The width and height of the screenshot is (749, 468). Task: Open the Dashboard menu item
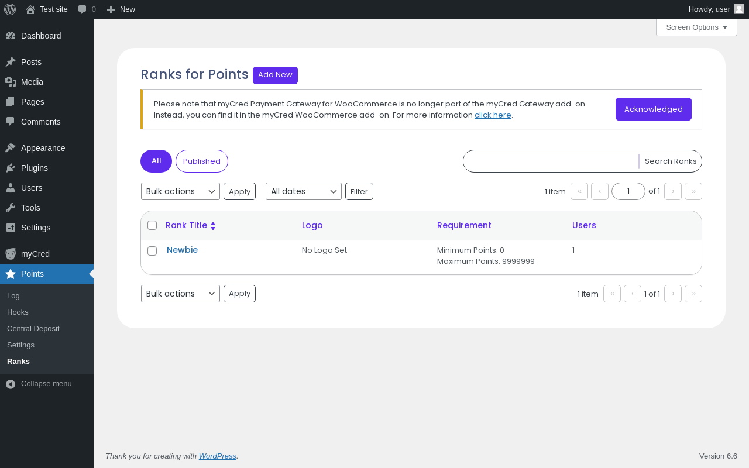click(47, 36)
